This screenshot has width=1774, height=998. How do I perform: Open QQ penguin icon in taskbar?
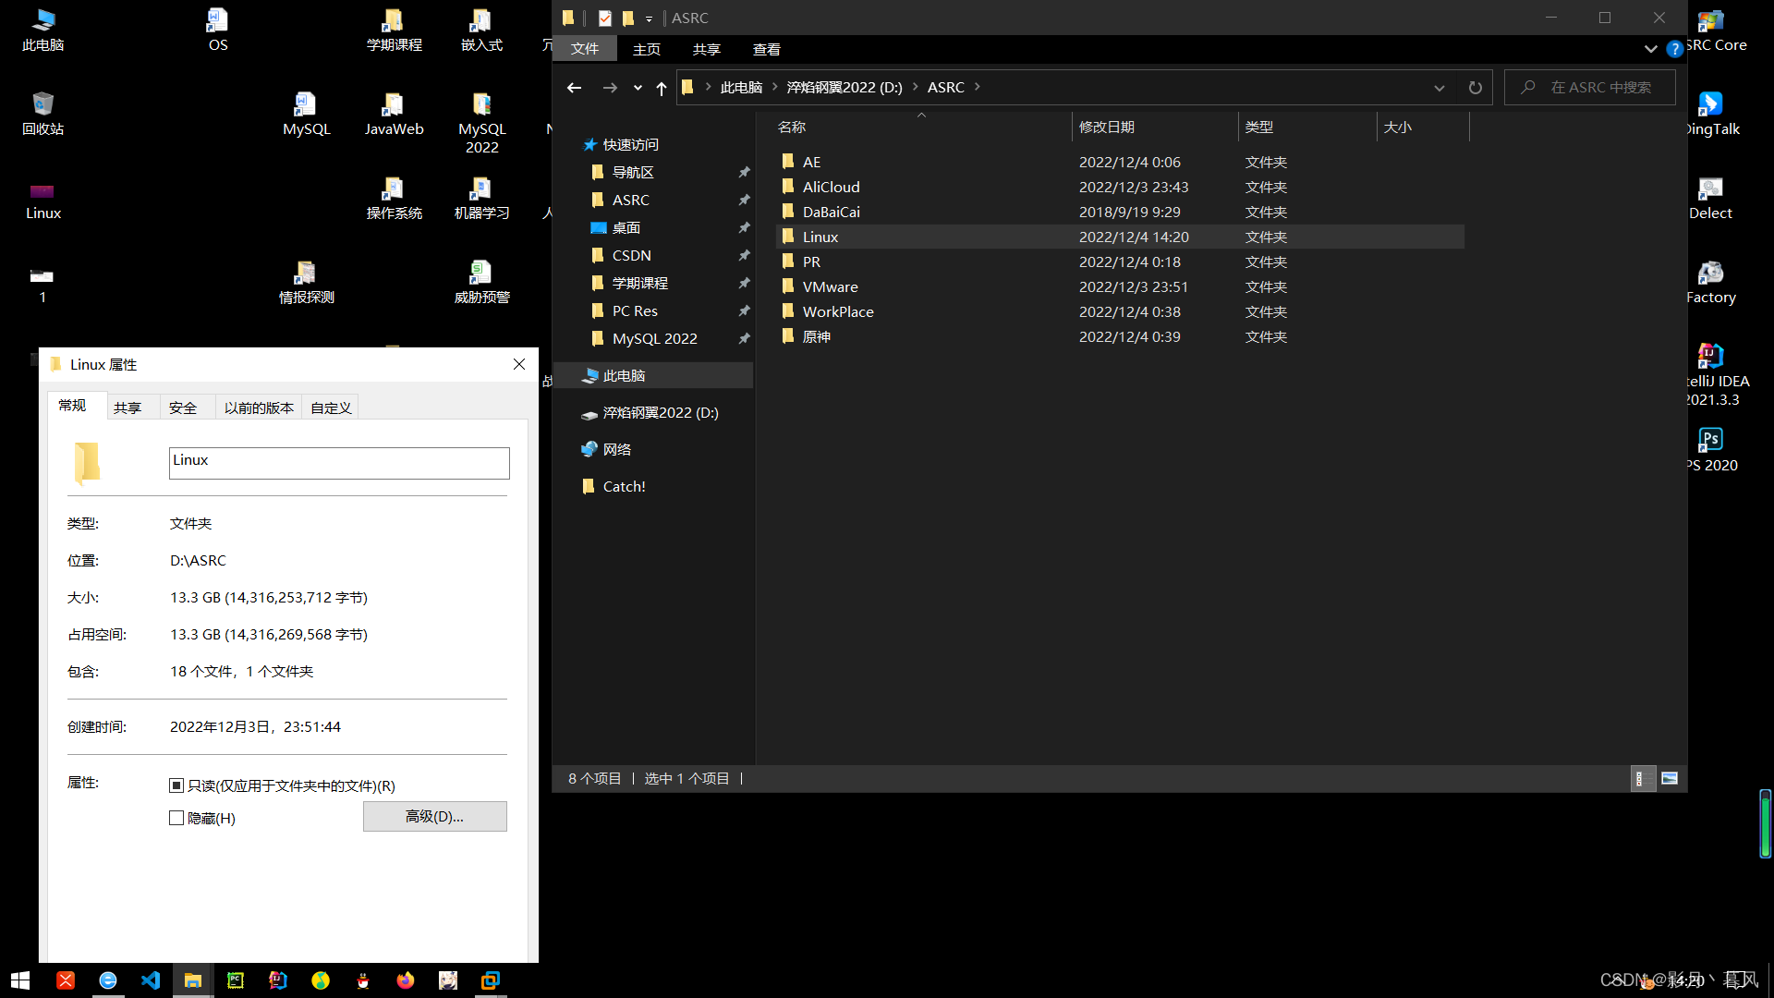tap(363, 980)
